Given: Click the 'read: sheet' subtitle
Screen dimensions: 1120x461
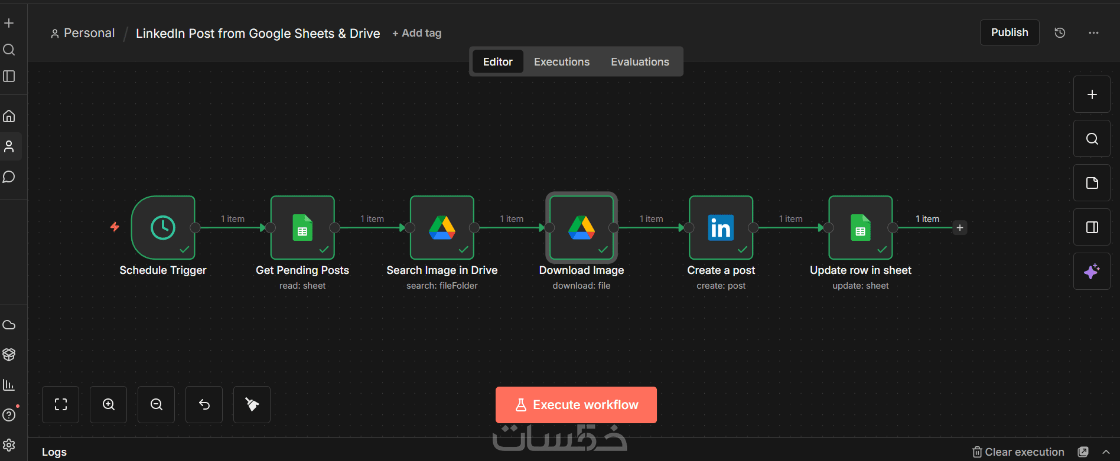Looking at the screenshot, I should pyautogui.click(x=302, y=286).
